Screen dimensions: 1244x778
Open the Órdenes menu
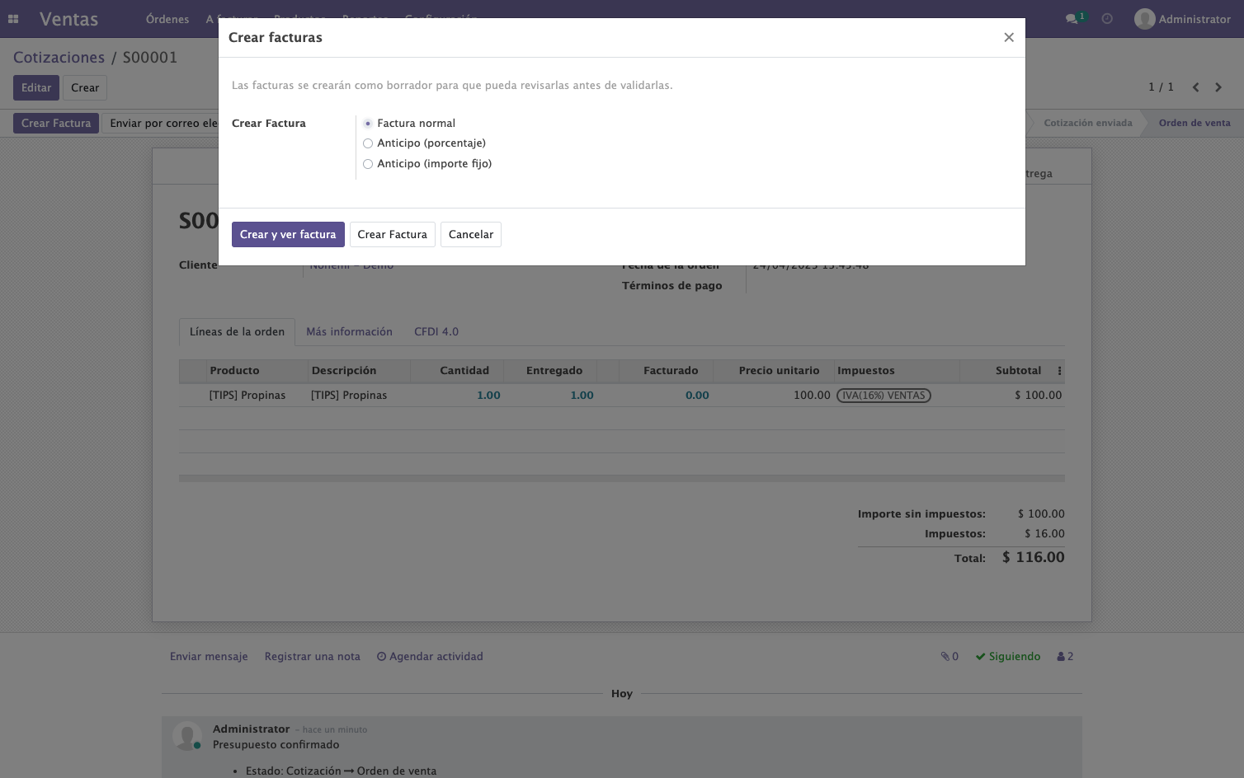pos(167,19)
